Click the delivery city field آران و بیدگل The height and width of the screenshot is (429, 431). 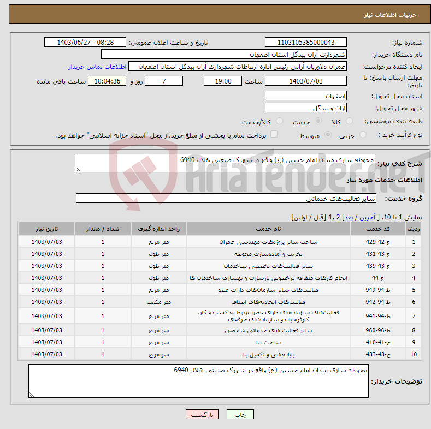[x=306, y=108]
